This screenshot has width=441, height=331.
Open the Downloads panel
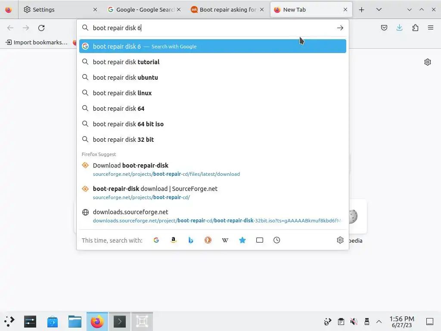(x=399, y=28)
